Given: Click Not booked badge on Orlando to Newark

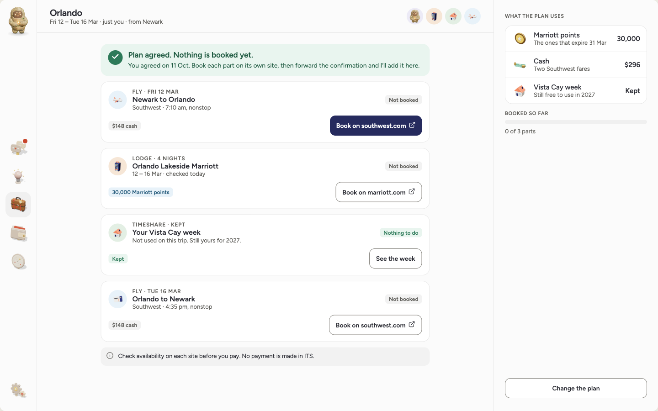Looking at the screenshot, I should point(403,299).
